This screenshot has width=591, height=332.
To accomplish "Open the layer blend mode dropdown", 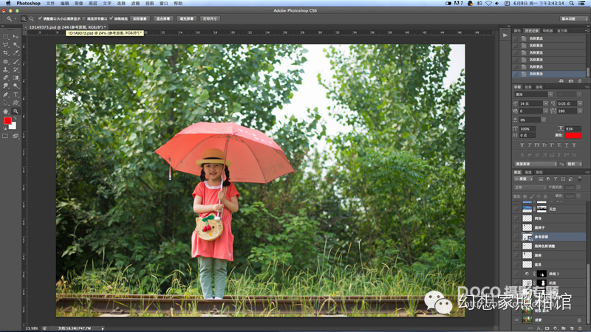I will tap(530, 187).
